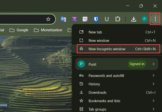162x112 pixels.
Task: Click the New window icon in menu
Action: (81, 40)
